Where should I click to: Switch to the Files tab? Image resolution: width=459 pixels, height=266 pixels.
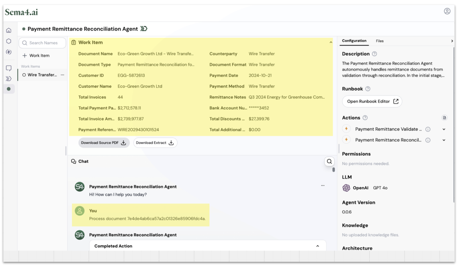(380, 41)
